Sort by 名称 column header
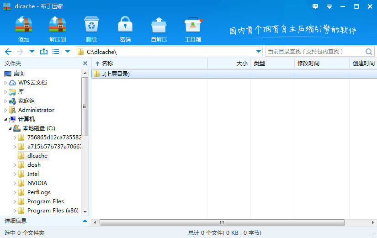The height and width of the screenshot is (238, 377). tap(149, 63)
